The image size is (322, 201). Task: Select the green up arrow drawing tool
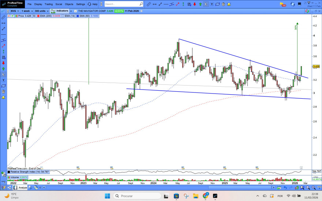pos(200,4)
